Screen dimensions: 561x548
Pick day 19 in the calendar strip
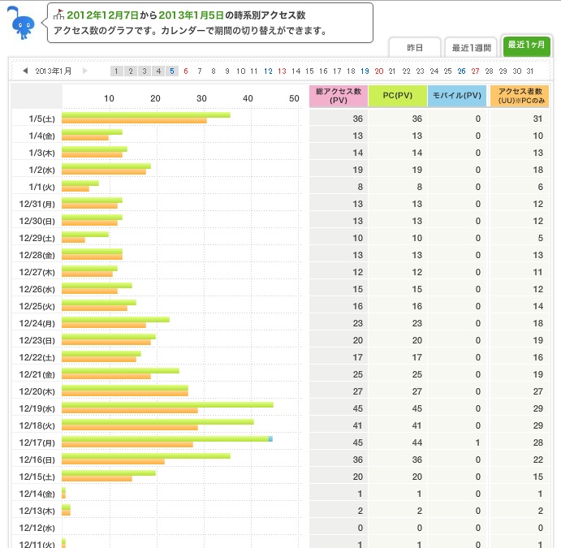point(365,71)
